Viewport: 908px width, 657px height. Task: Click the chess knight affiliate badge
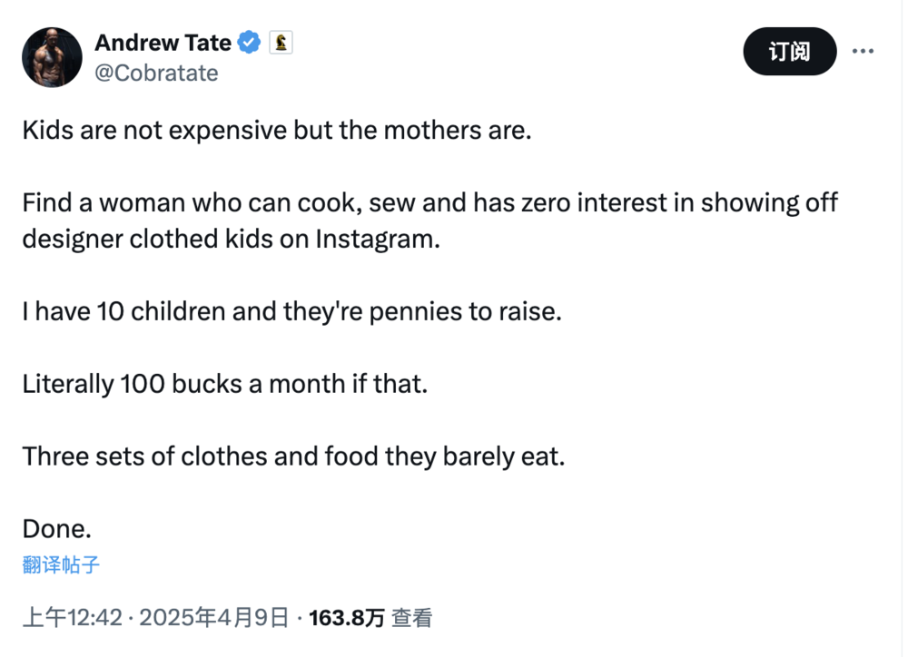[x=281, y=43]
